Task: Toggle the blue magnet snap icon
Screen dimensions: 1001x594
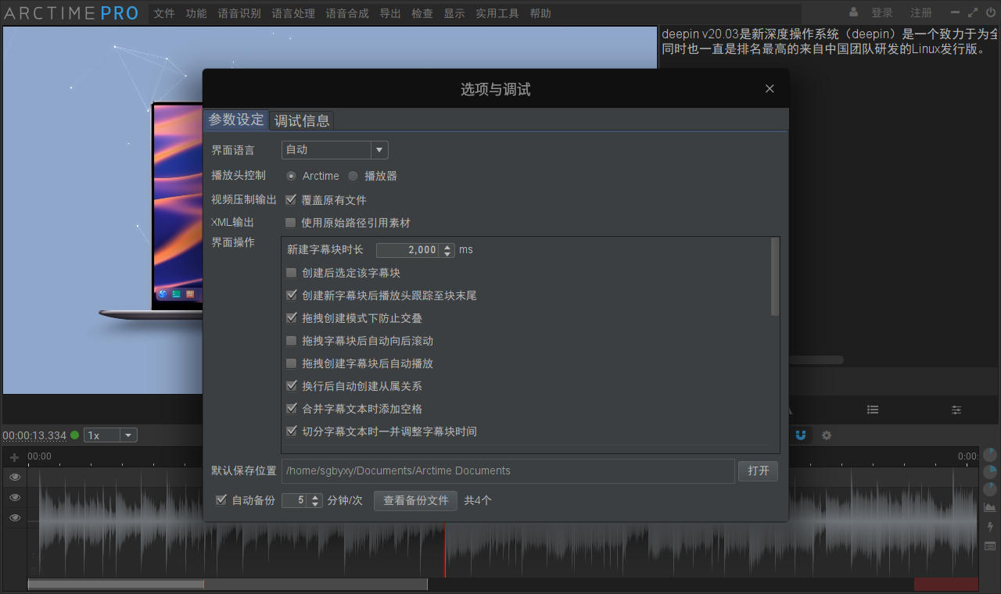Action: (x=801, y=435)
